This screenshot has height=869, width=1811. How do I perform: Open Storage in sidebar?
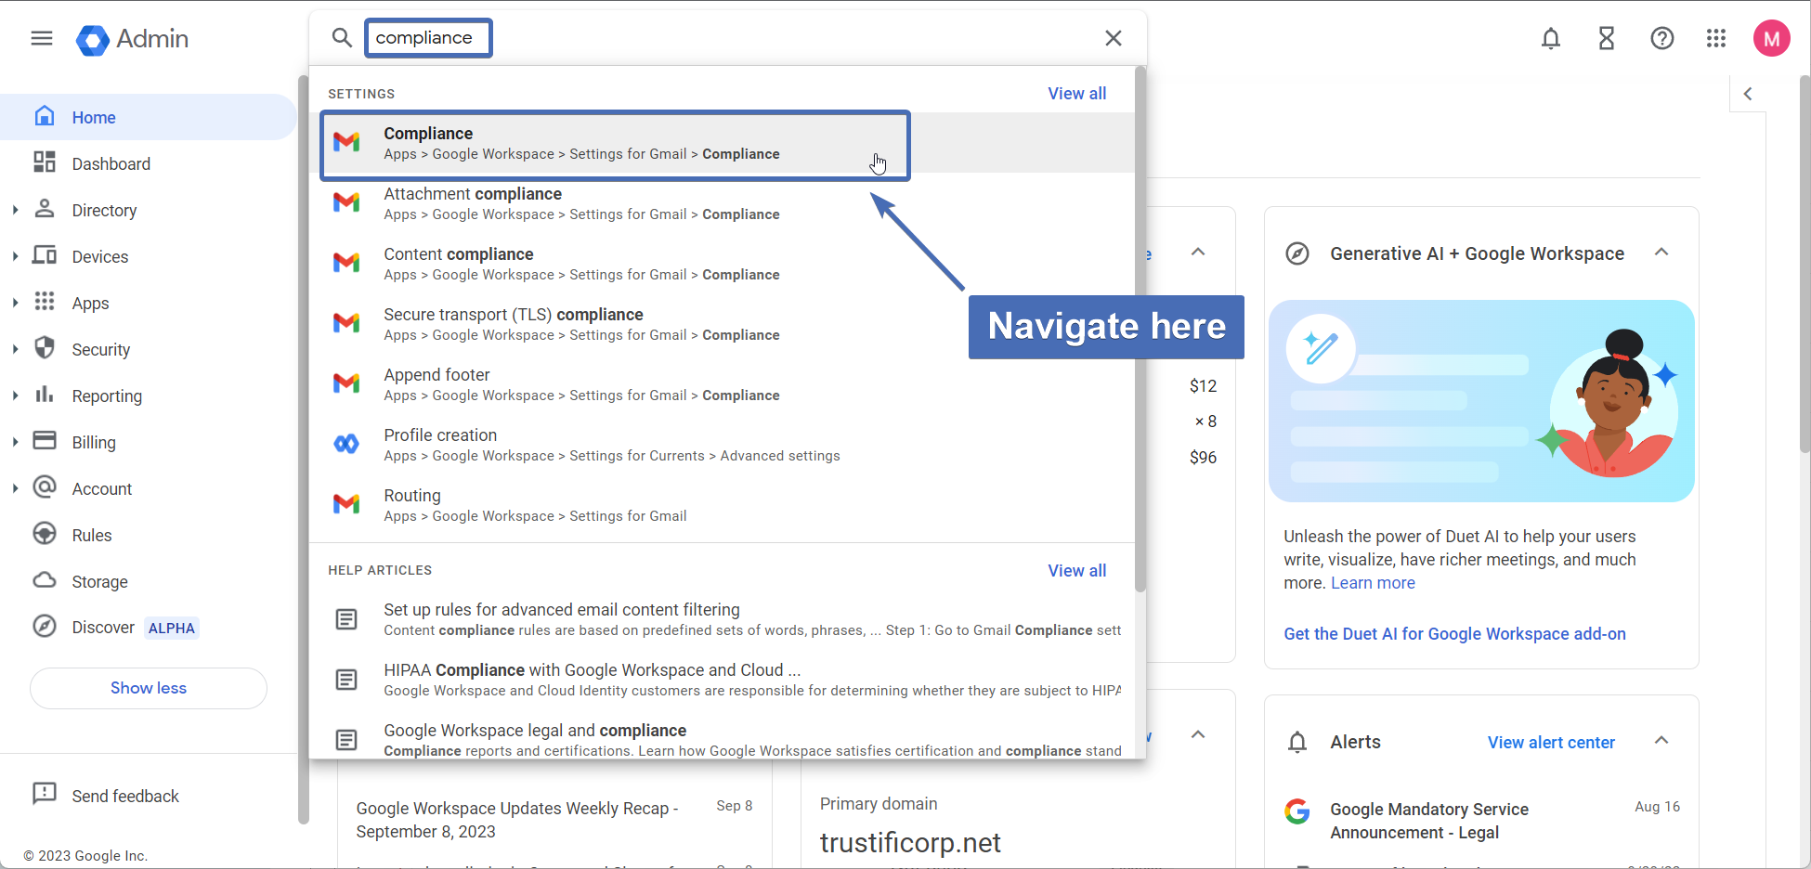tap(149, 581)
